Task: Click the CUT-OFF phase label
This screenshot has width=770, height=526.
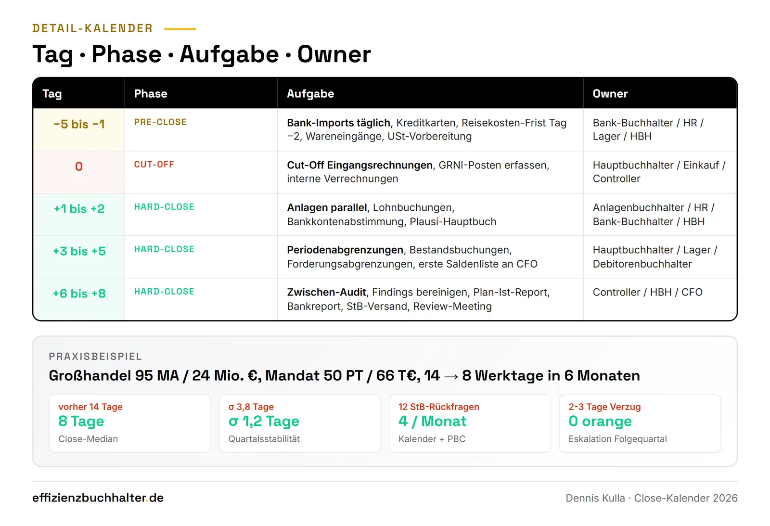Action: [x=154, y=165]
